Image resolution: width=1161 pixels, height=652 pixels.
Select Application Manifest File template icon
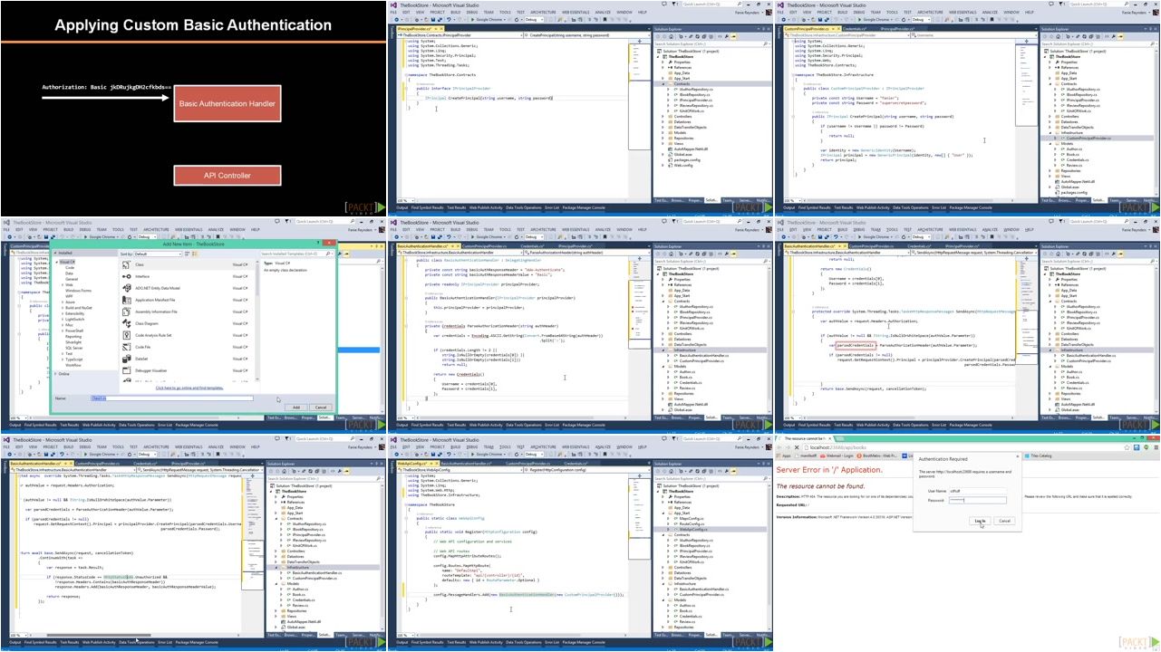(126, 300)
